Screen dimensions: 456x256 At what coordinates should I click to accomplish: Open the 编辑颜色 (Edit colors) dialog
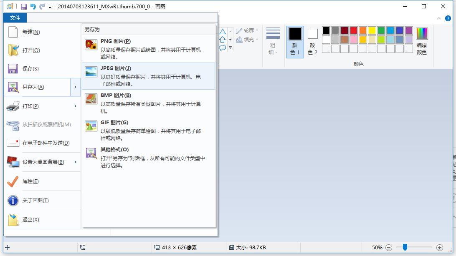click(x=422, y=40)
